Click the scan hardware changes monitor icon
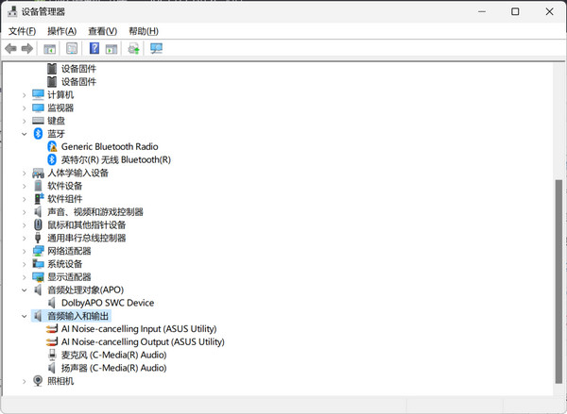 click(x=156, y=48)
